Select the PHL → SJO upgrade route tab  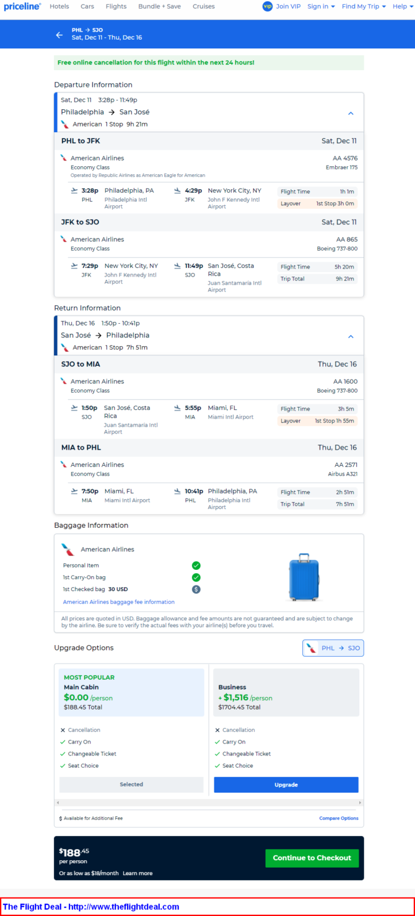coord(333,648)
